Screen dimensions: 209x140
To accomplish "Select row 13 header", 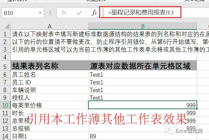I will tap(5, 128).
